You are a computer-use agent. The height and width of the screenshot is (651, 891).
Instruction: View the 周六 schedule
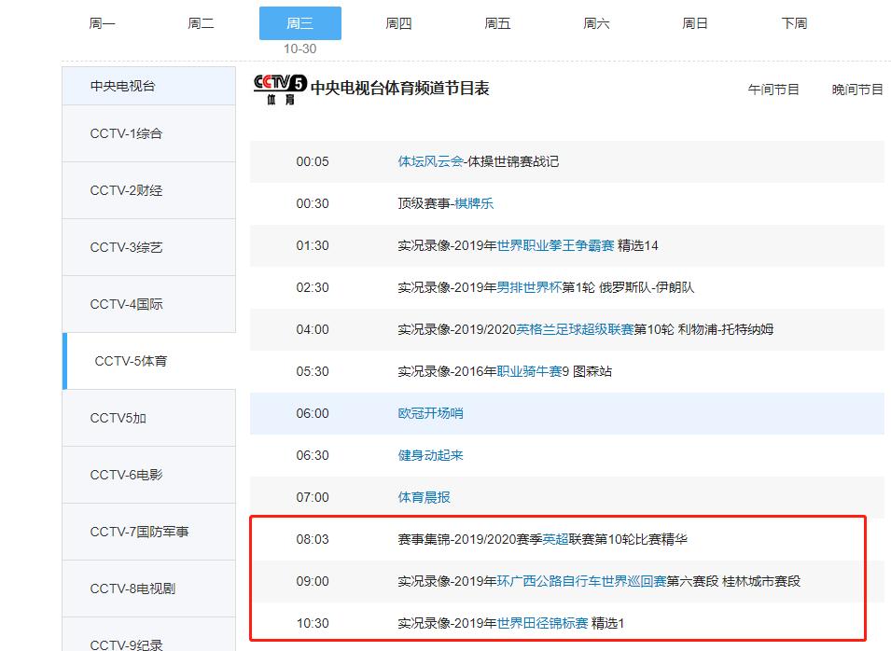click(596, 22)
